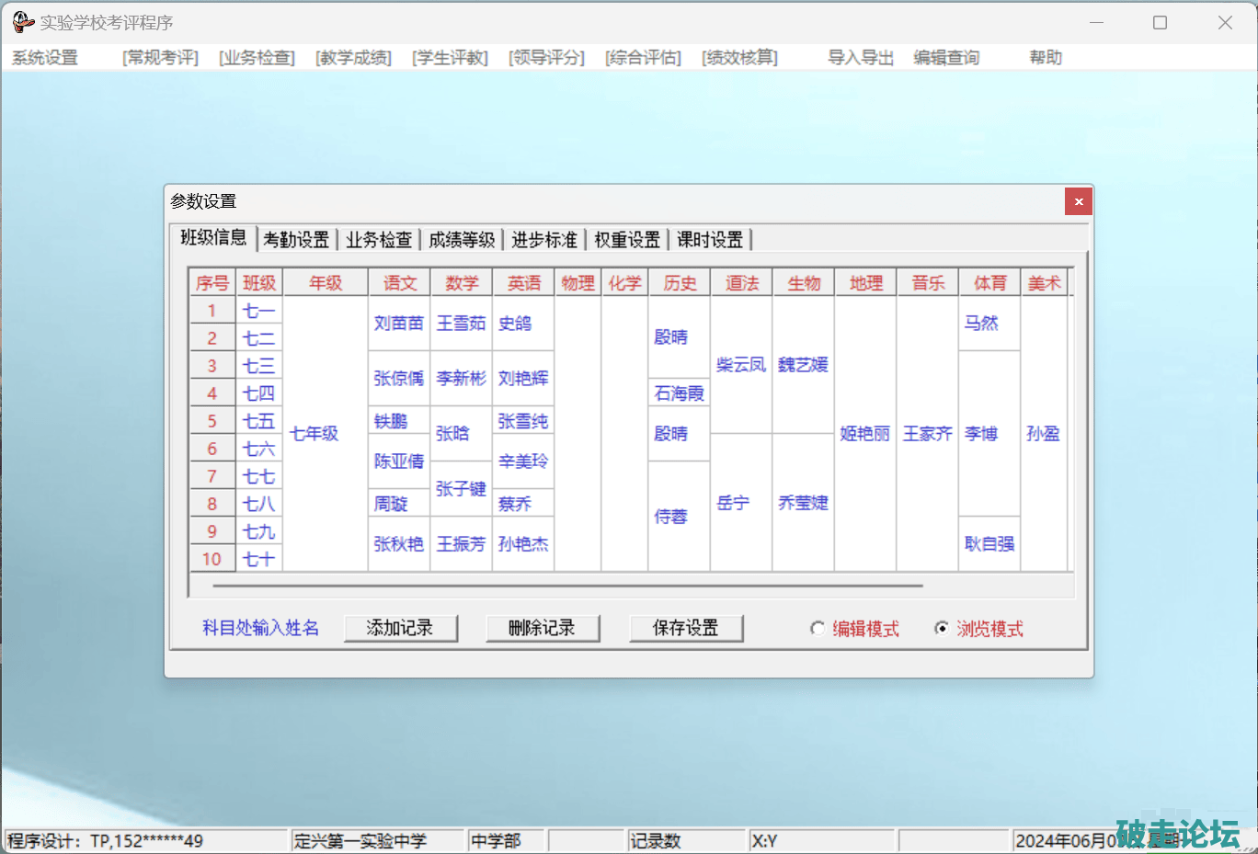Click the 保存设置 button
This screenshot has height=854, width=1258.
coord(686,628)
